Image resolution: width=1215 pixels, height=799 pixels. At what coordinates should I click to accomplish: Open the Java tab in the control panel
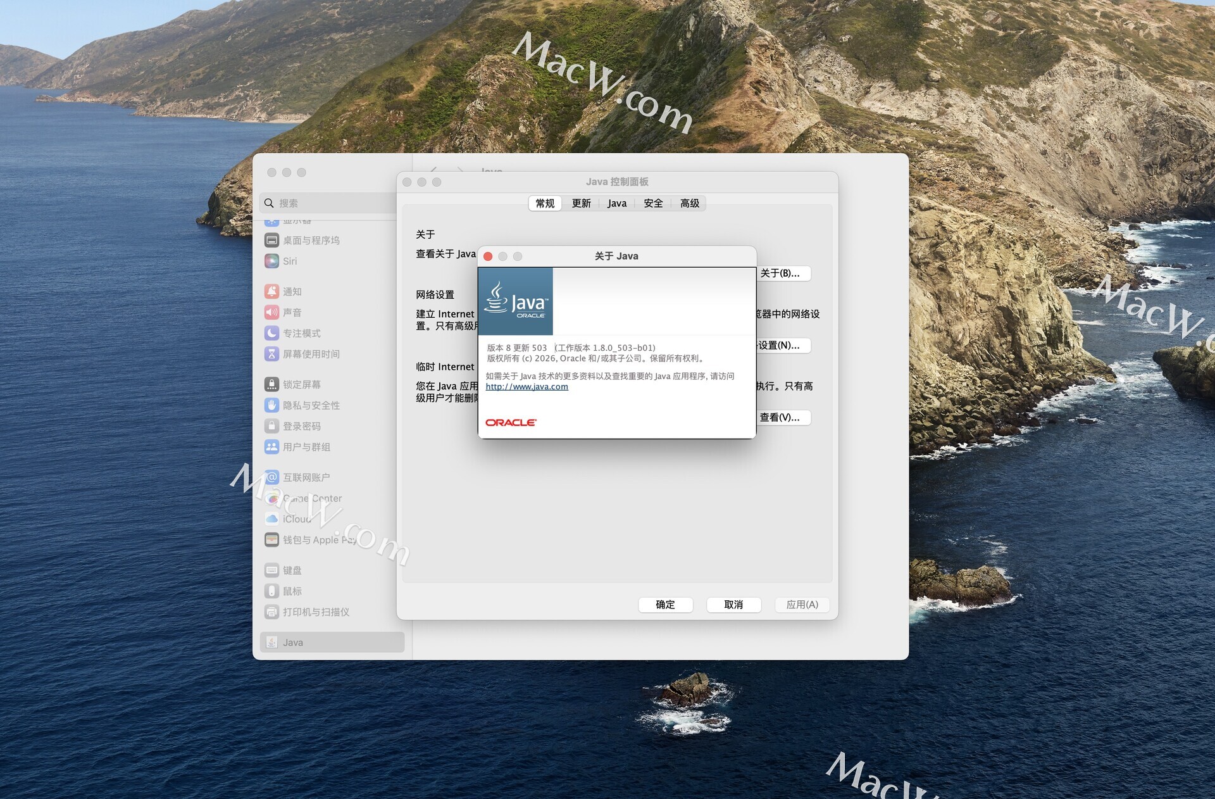(x=617, y=203)
